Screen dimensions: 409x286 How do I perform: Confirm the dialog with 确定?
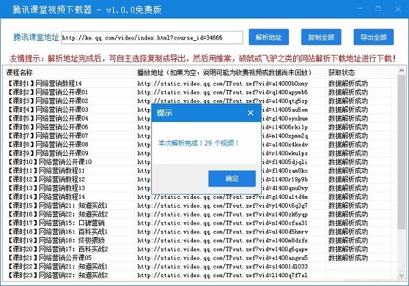click(232, 178)
